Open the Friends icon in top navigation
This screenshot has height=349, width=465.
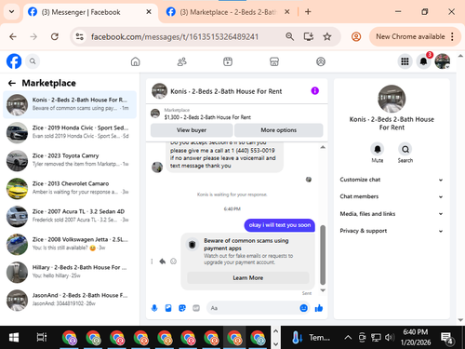click(181, 61)
